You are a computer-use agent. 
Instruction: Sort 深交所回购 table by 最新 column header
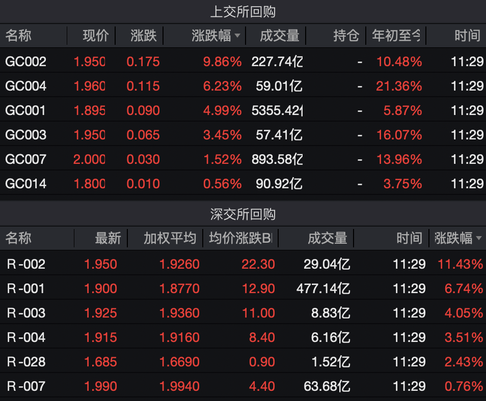[x=108, y=238]
